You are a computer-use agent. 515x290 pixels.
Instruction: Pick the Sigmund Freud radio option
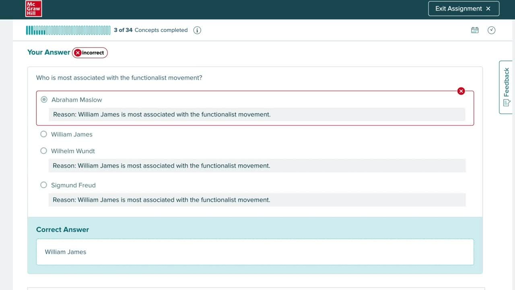(x=44, y=185)
